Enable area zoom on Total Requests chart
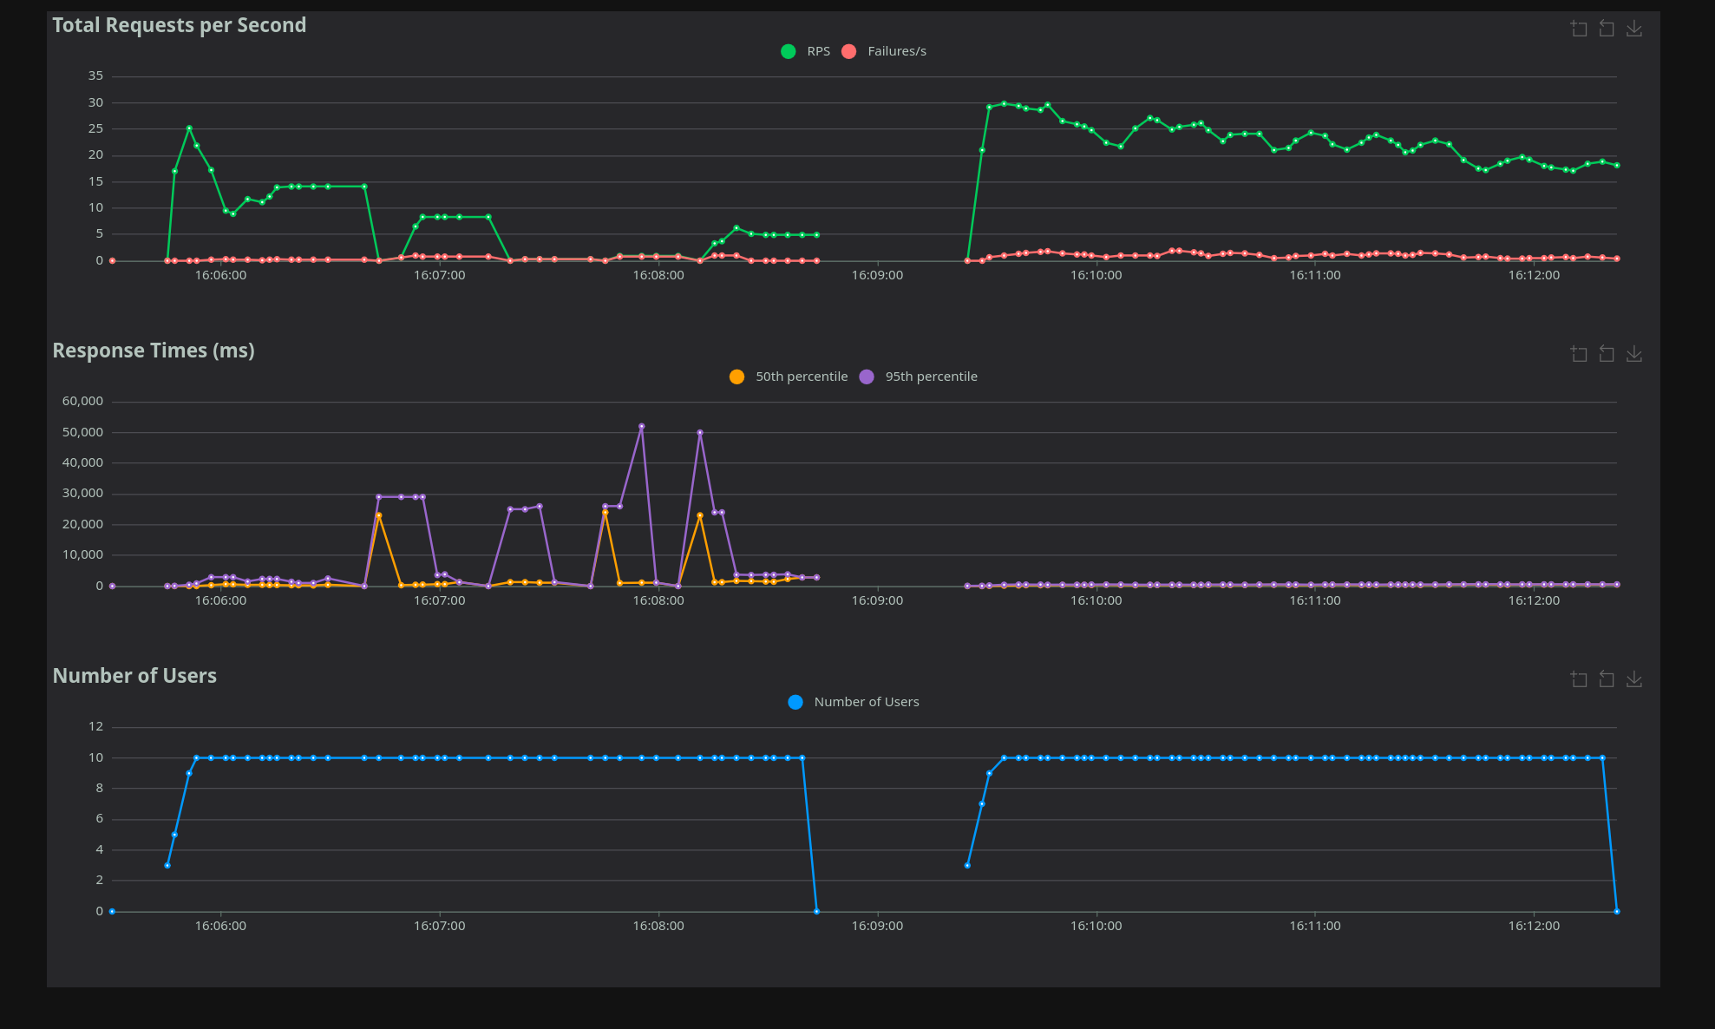 pos(1579,29)
